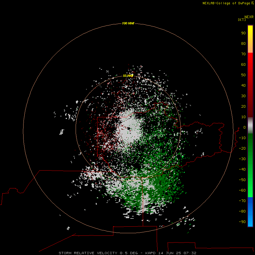Screen dimensions: 255x255
Task: Click the positive 40 knot scale label
Action: click(x=243, y=86)
